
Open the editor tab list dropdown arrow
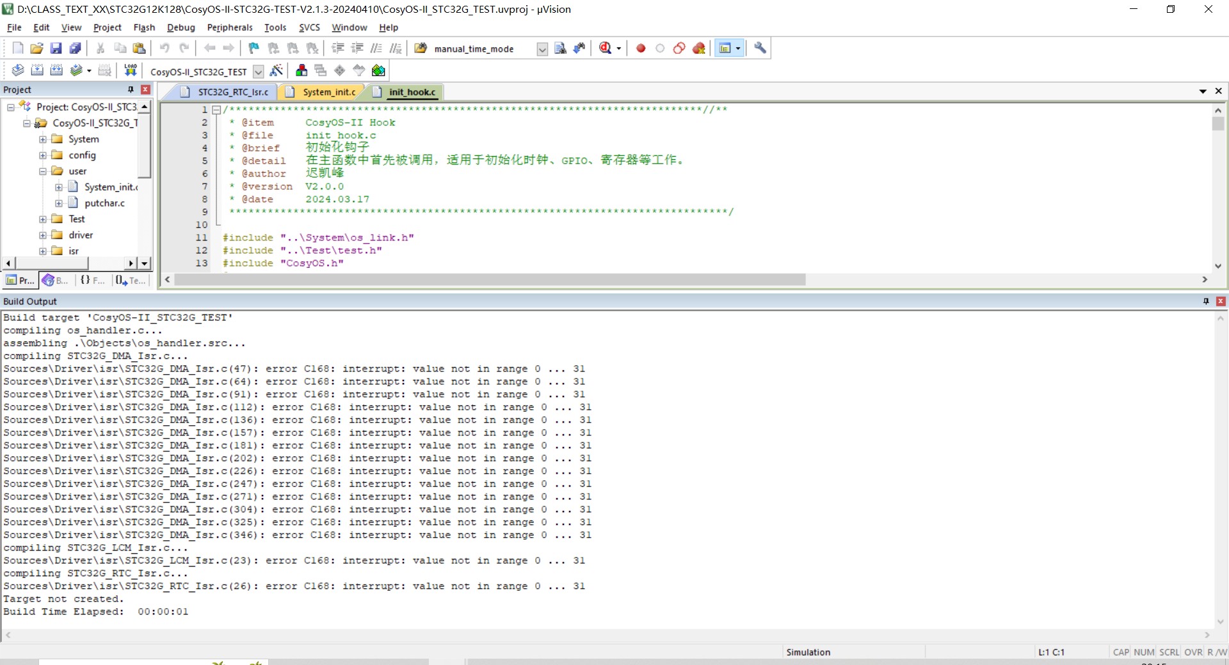point(1203,91)
